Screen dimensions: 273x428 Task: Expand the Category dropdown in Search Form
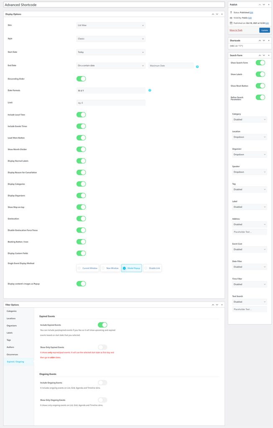coord(249,120)
